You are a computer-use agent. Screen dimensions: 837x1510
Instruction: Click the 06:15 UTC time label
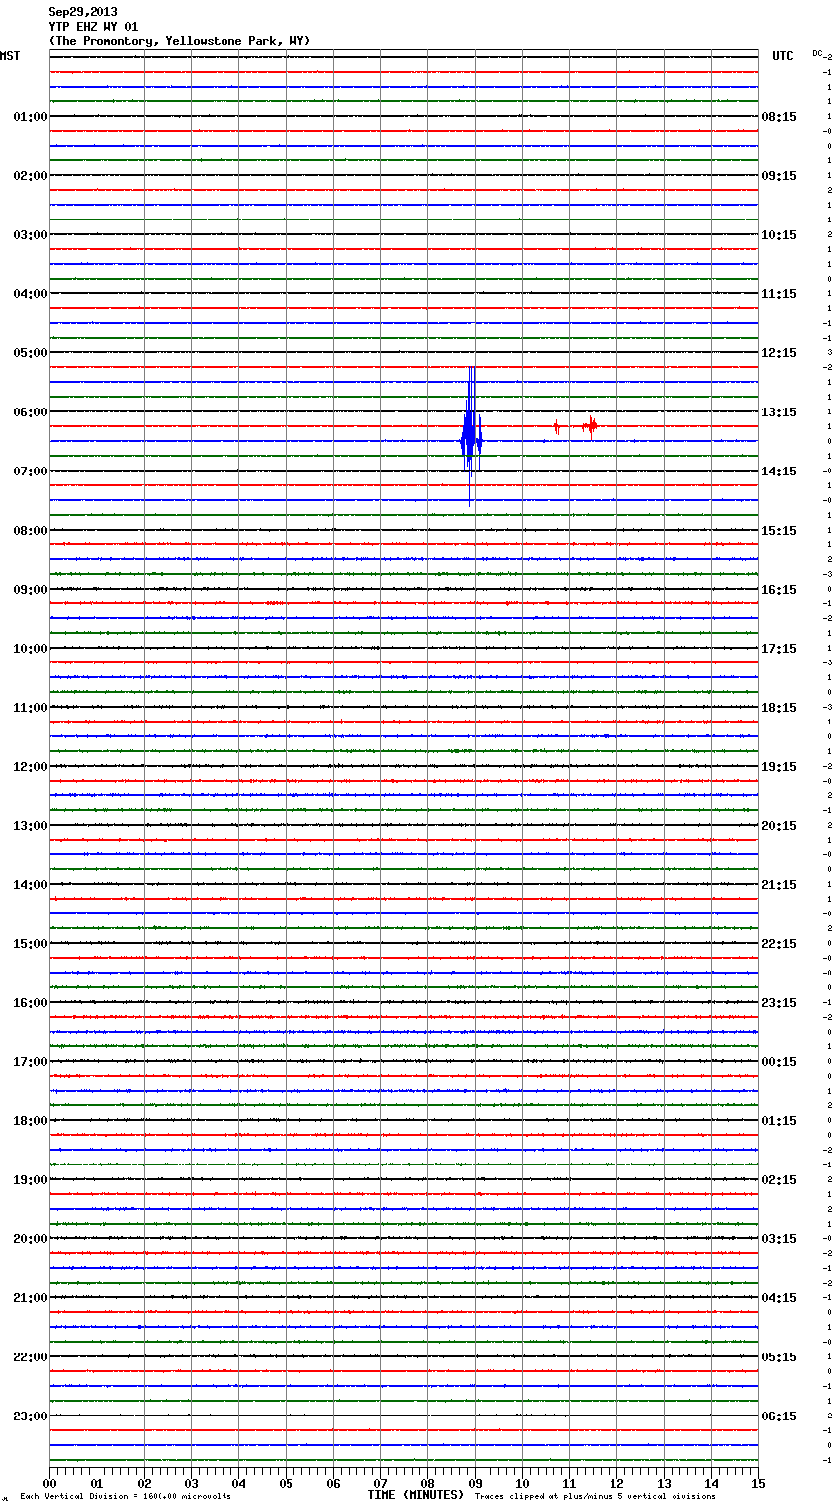[779, 1416]
